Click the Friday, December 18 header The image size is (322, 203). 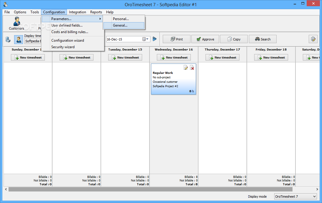pyautogui.click(x=271, y=49)
